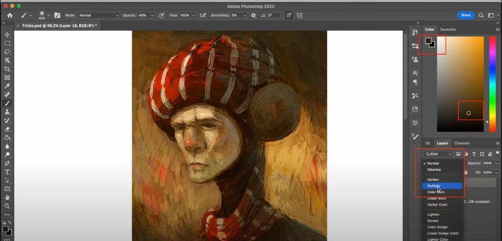This screenshot has height=241, width=502.
Task: Select the Eraser tool
Action: (7, 129)
